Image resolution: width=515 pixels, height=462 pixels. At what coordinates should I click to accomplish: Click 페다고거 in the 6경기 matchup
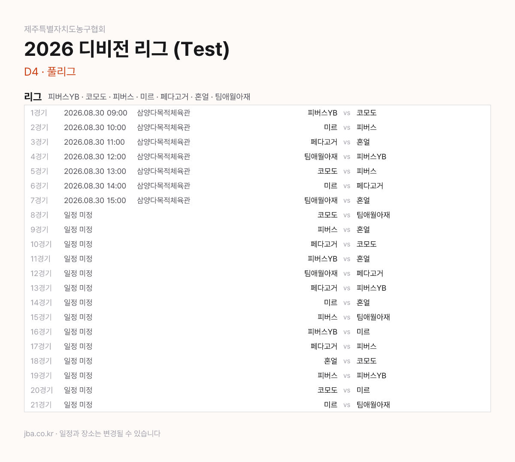(x=370, y=186)
